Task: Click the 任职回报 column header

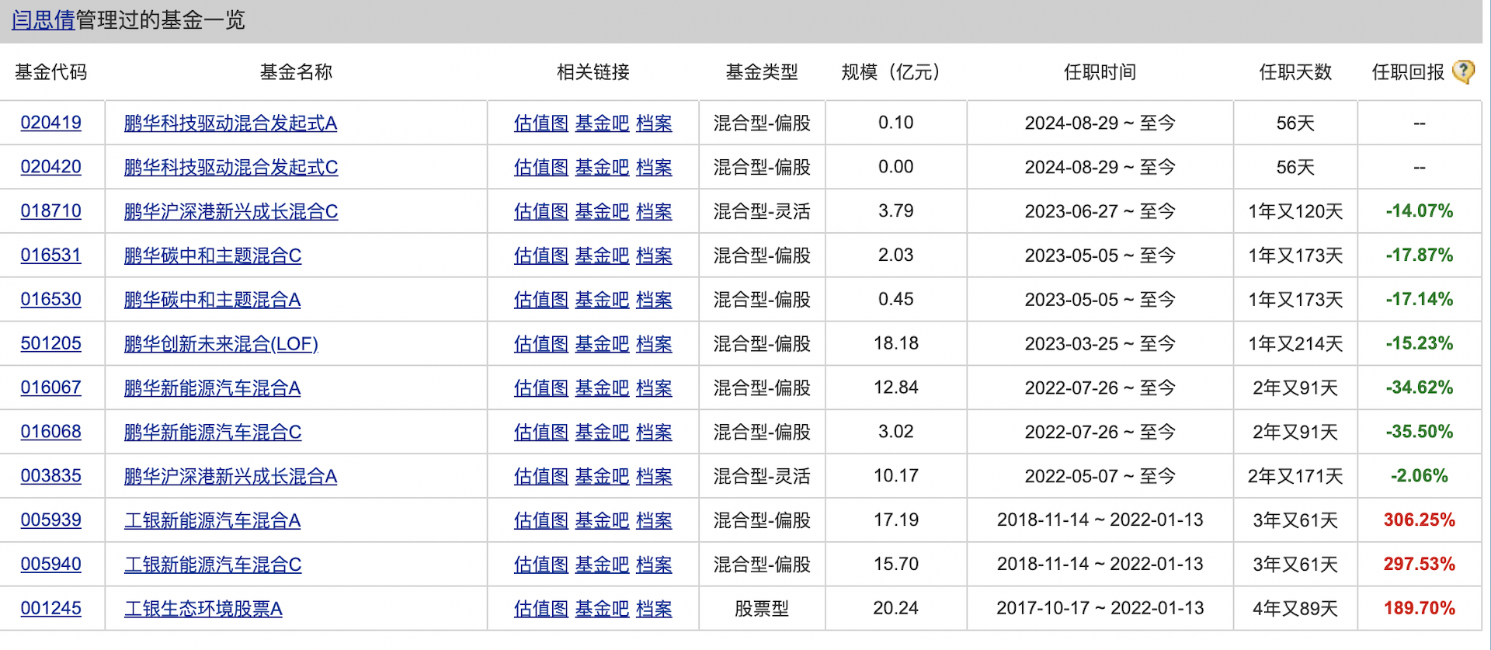Action: tap(1407, 72)
